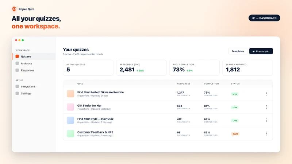Open more options for Customer Feedback & NPS
The height and width of the screenshot is (164, 292).
pos(266,133)
